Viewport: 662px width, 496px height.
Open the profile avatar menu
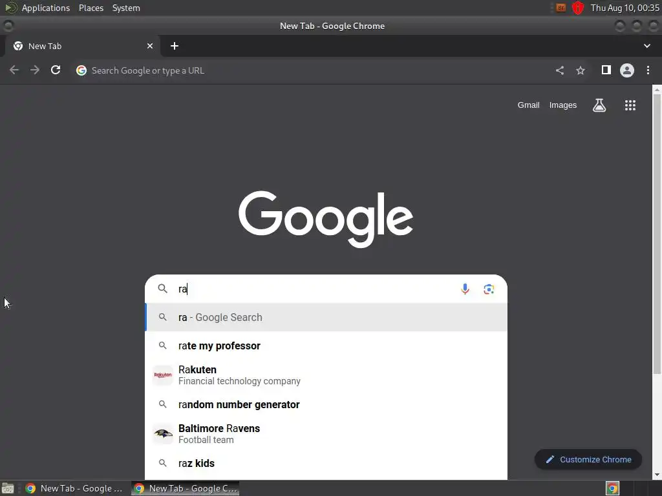pos(627,70)
